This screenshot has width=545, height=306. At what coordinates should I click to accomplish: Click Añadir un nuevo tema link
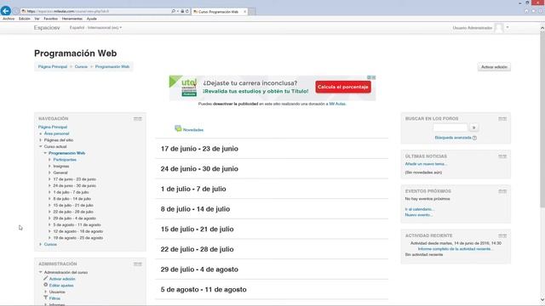(x=426, y=164)
